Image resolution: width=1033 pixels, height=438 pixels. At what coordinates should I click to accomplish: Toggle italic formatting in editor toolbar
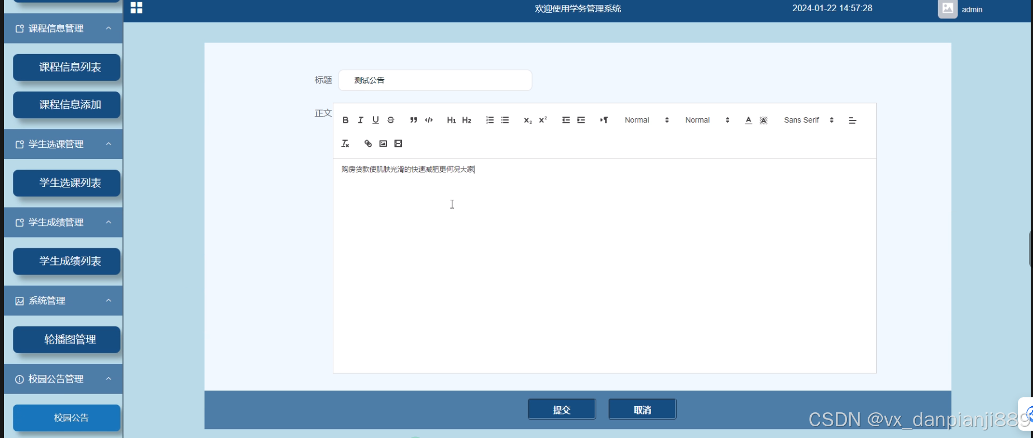pyautogui.click(x=361, y=120)
